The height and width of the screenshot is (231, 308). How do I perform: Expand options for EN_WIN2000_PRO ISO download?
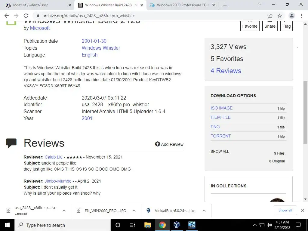point(134,211)
